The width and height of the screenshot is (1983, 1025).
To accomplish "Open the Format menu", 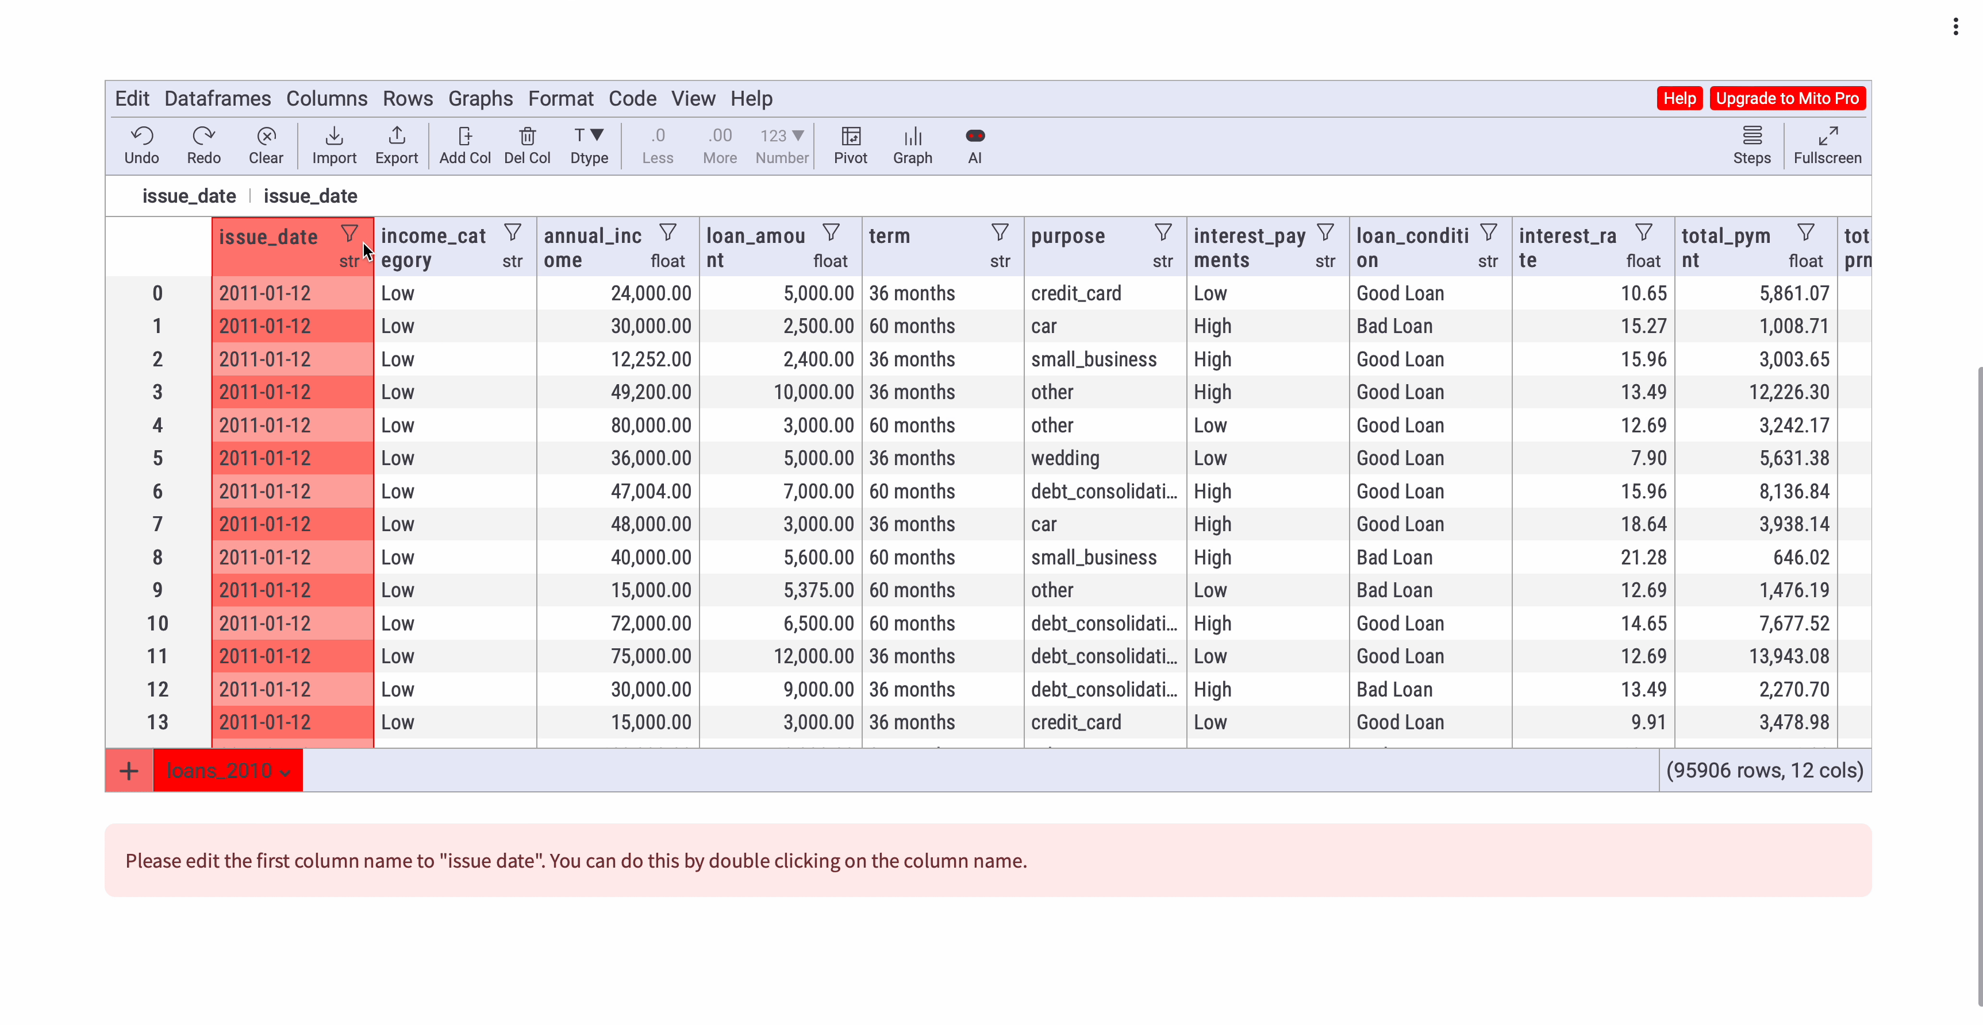I will pos(560,98).
